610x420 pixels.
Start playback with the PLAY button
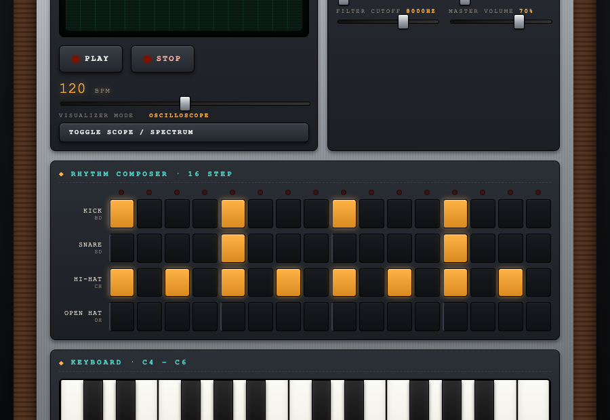(91, 59)
